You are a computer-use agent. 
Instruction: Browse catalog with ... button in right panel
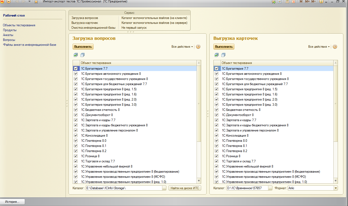point(270,188)
